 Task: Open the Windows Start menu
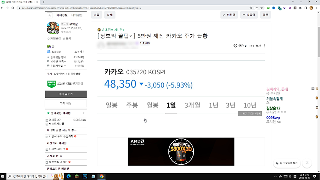2,176
